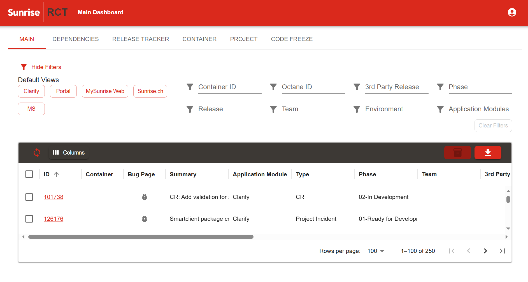Click the funnel icon beside 3rd Party Release
Image resolution: width=528 pixels, height=282 pixels.
coord(357,87)
